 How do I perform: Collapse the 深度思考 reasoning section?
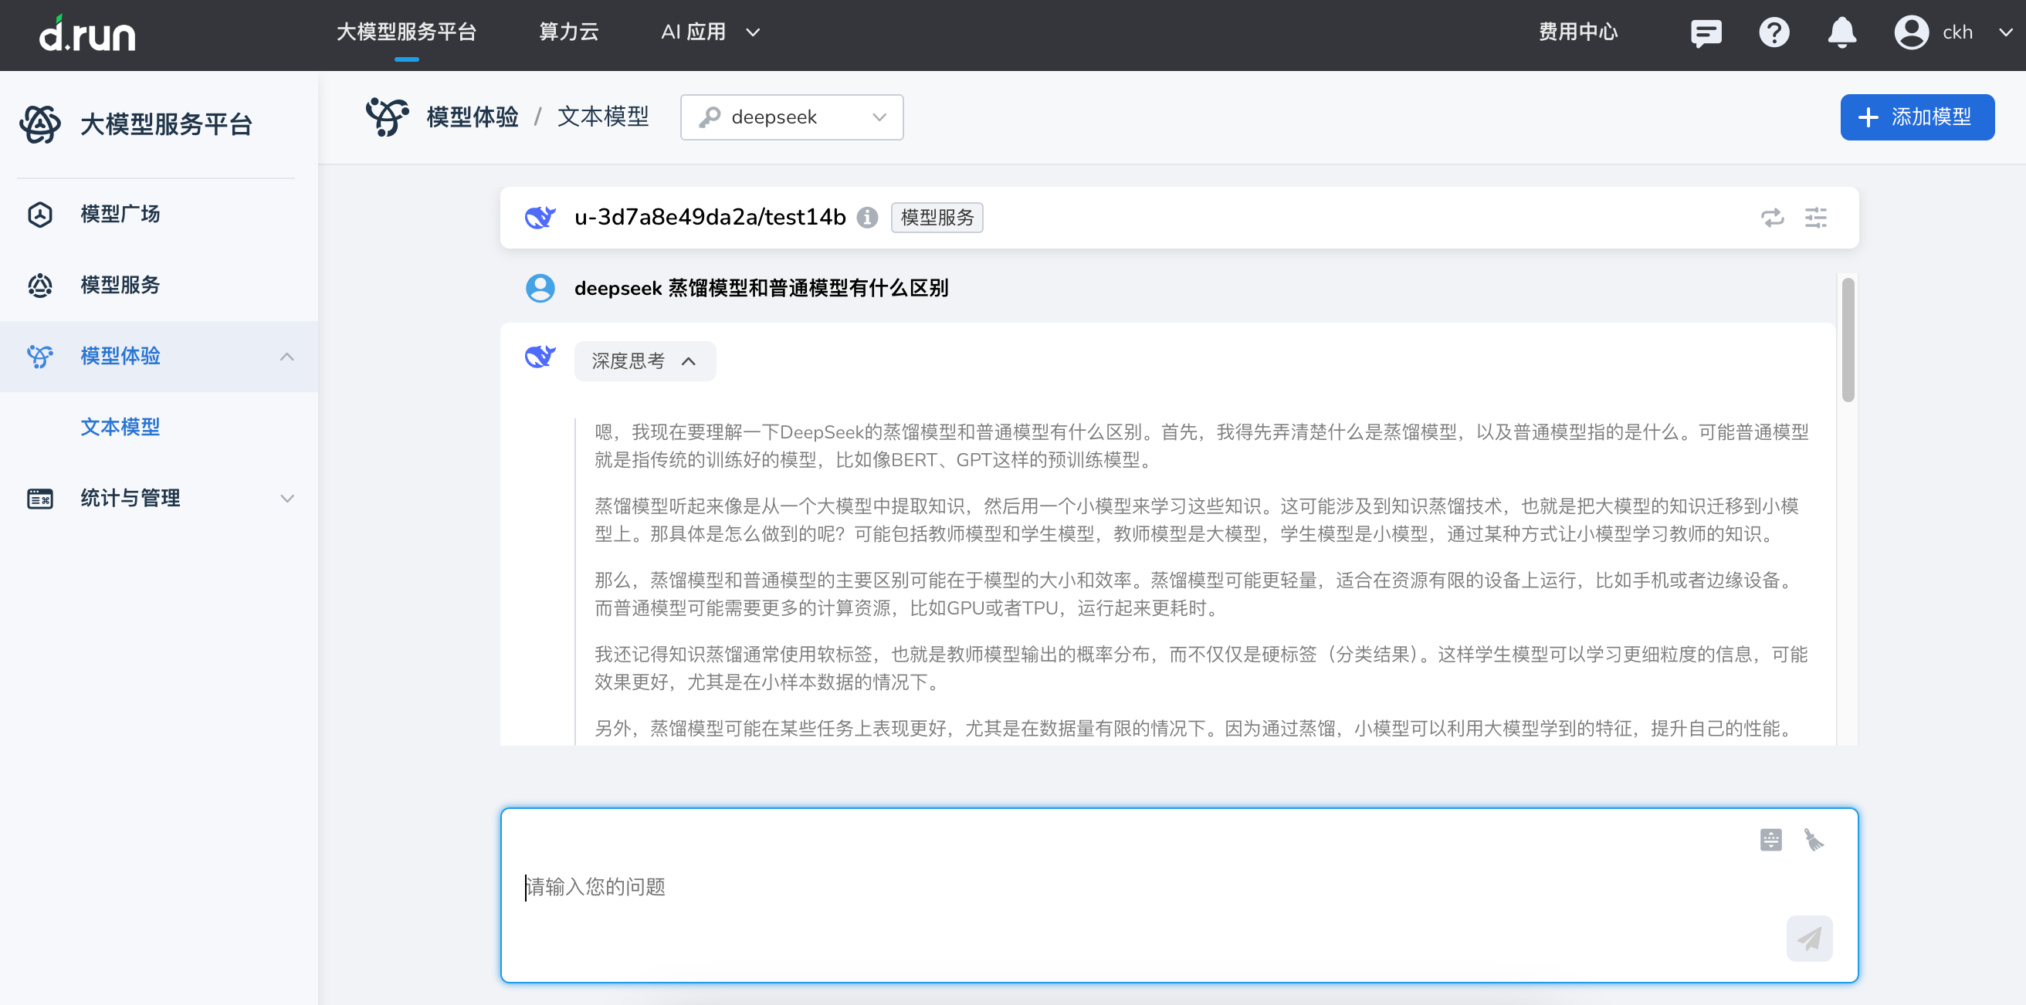click(x=644, y=361)
